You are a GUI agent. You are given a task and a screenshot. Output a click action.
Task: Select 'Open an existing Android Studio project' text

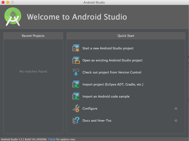112,60
